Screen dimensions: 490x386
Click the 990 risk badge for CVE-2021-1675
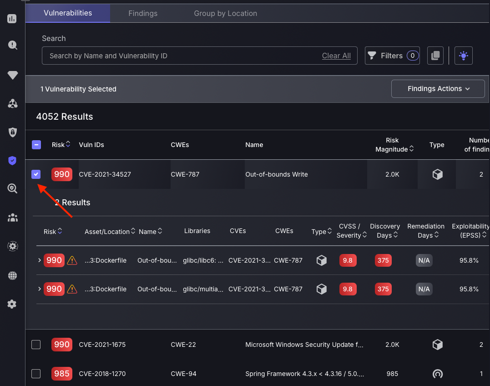click(62, 345)
